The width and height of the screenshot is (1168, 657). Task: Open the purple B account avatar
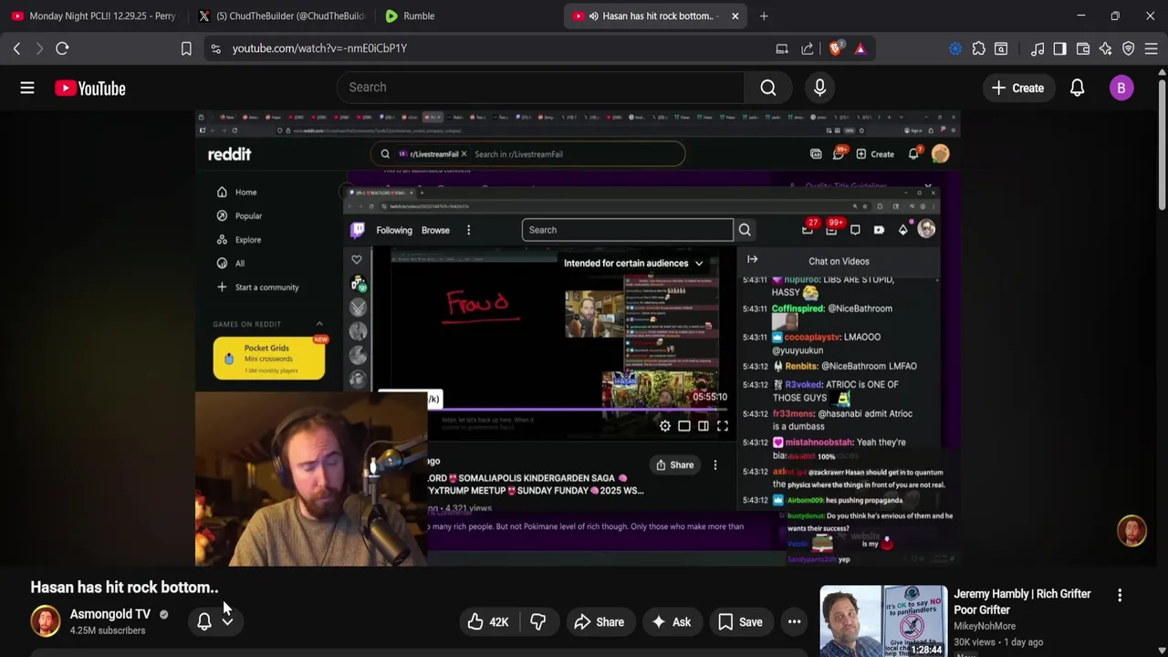coord(1121,88)
